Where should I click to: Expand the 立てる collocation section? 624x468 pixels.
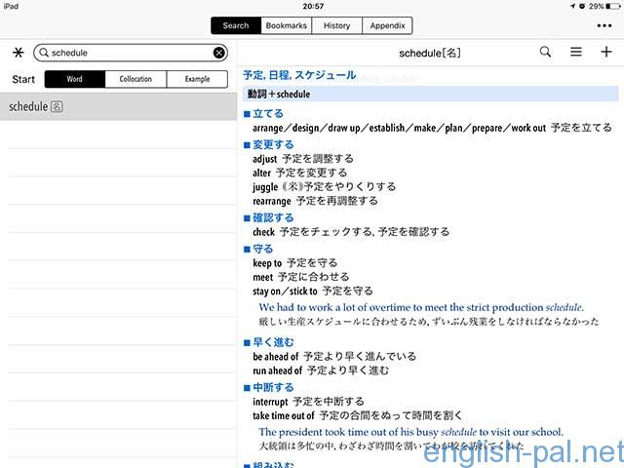coord(263,114)
